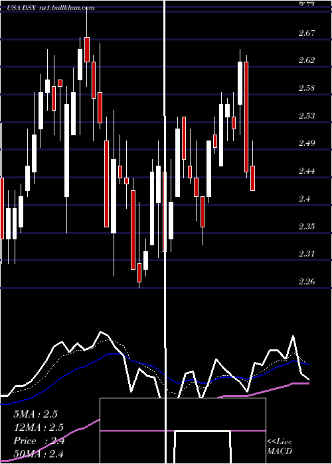Click the Price : 2.4 readout

tap(39, 441)
